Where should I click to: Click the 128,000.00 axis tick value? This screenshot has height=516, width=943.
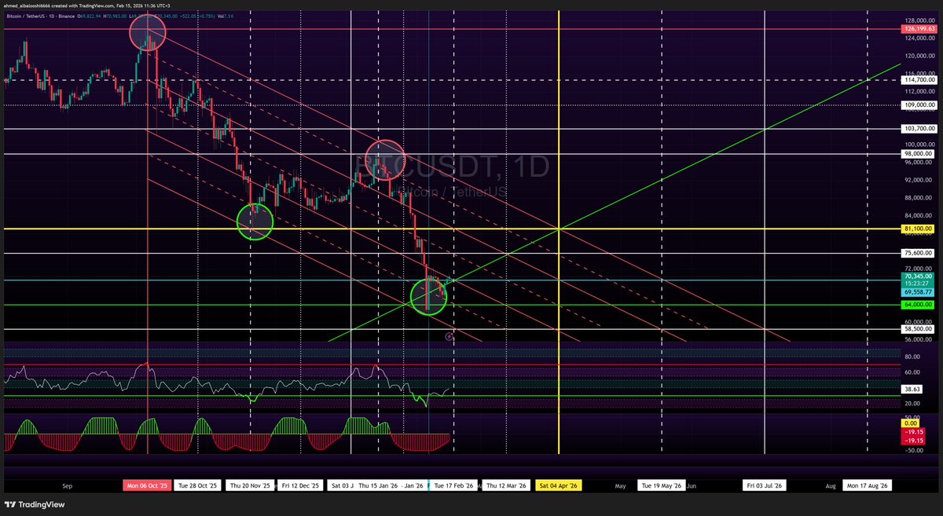coord(920,20)
